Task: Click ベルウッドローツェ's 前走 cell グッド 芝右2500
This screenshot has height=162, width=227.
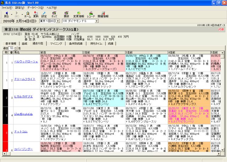Action: pos(61,63)
